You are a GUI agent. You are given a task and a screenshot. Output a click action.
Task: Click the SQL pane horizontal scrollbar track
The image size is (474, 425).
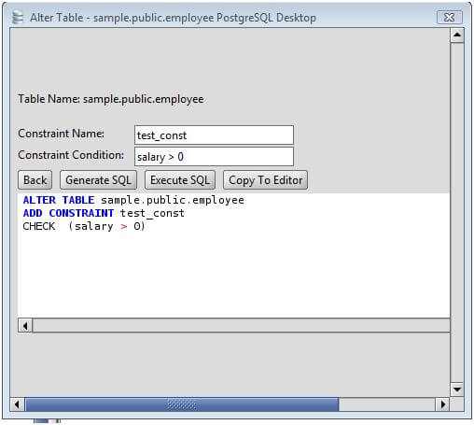click(241, 326)
